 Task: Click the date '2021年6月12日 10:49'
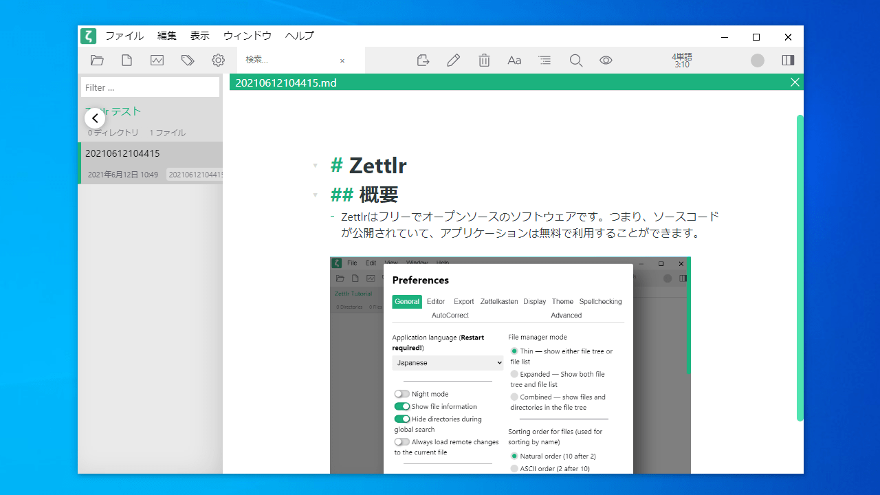(123, 175)
